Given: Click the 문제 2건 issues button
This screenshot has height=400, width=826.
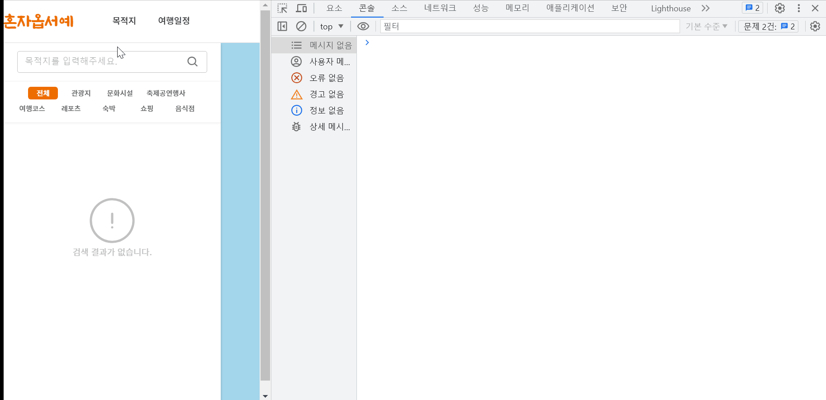Looking at the screenshot, I should point(768,26).
